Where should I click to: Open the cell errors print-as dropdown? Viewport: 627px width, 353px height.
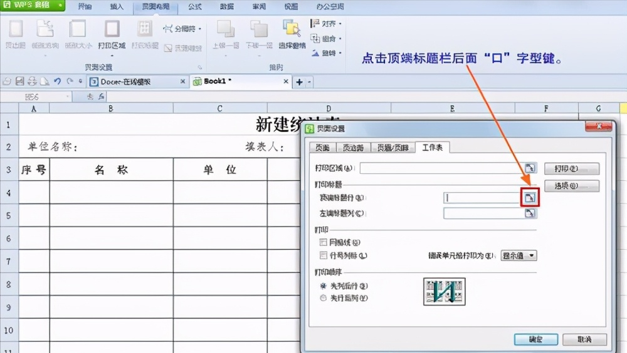pos(519,255)
